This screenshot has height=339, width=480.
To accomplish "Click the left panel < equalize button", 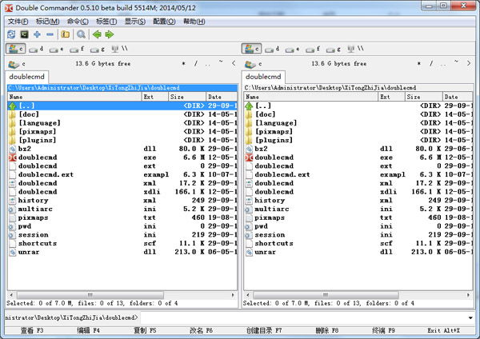I will [234, 63].
